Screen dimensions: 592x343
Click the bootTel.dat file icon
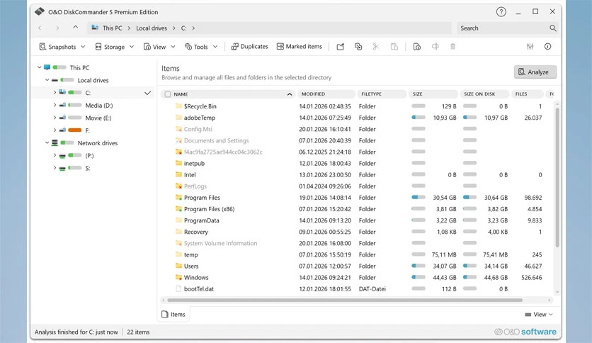pos(178,288)
